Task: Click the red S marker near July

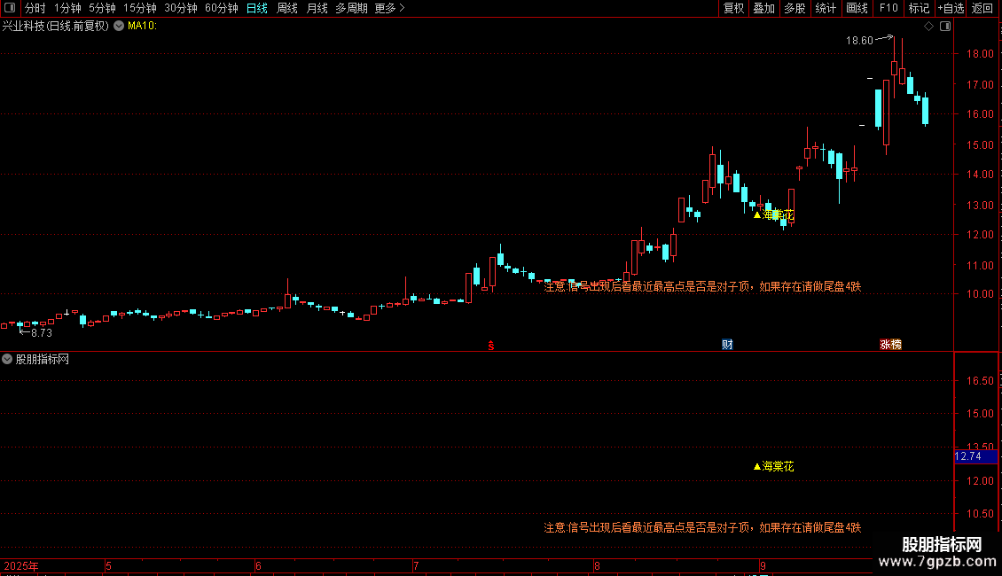Action: (x=490, y=346)
